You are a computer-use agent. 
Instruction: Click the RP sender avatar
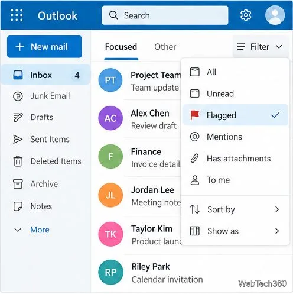(110, 272)
